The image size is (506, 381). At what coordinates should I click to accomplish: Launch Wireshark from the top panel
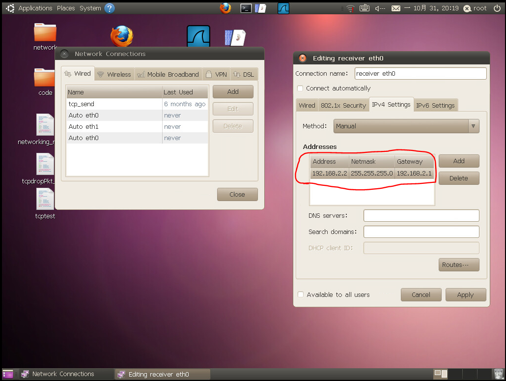(x=283, y=8)
